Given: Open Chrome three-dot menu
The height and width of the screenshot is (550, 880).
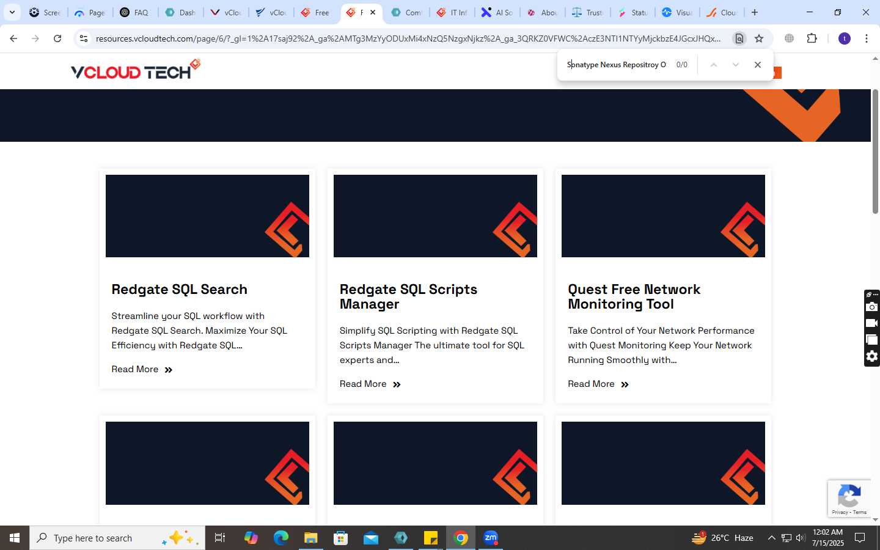Looking at the screenshot, I should click(867, 38).
